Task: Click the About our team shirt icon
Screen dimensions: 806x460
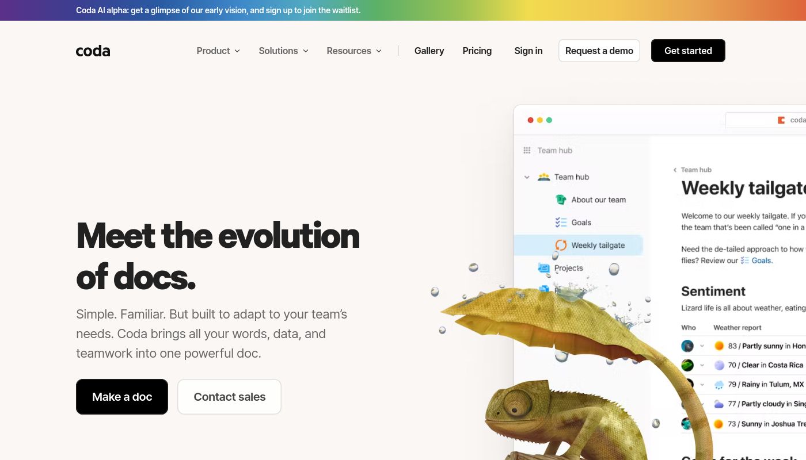Action: pyautogui.click(x=561, y=200)
